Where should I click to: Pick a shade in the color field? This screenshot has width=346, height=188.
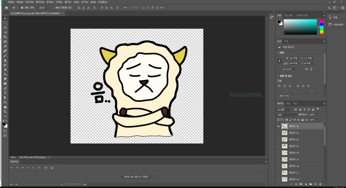click(x=300, y=27)
